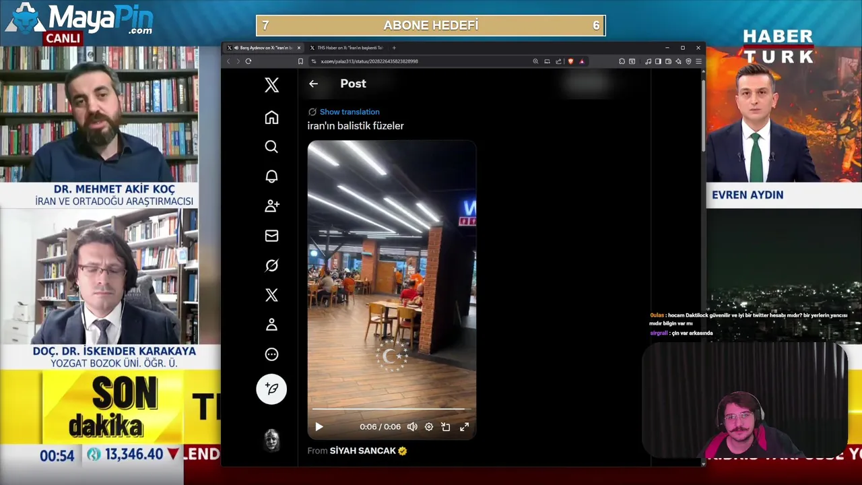Click post text "iran'ın balistik füzeler"
The image size is (862, 485).
pyautogui.click(x=356, y=126)
